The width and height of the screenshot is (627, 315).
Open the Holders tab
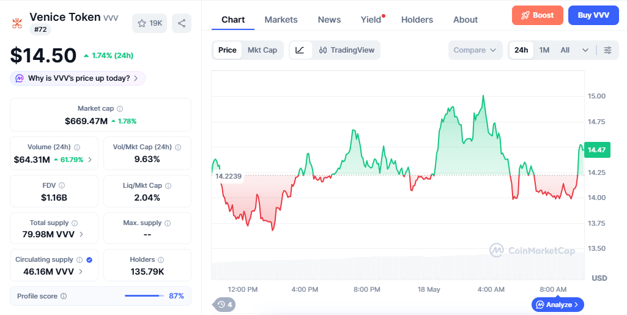pyautogui.click(x=417, y=20)
